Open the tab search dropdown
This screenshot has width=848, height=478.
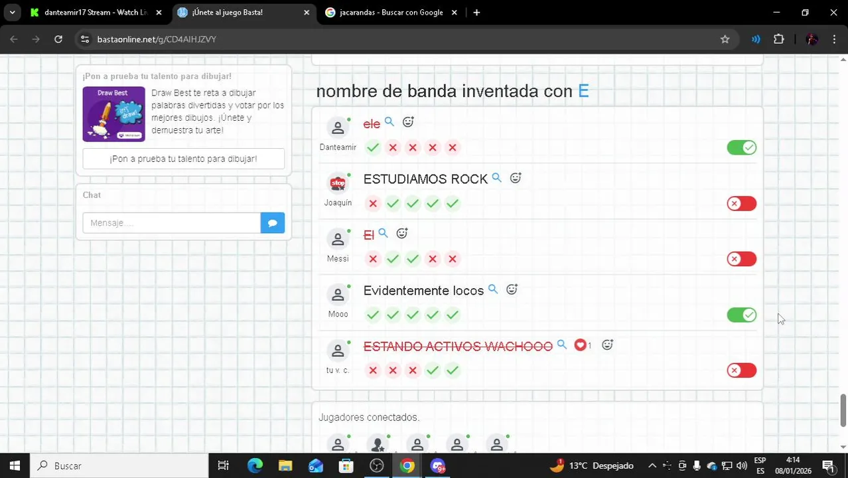pyautogui.click(x=12, y=13)
